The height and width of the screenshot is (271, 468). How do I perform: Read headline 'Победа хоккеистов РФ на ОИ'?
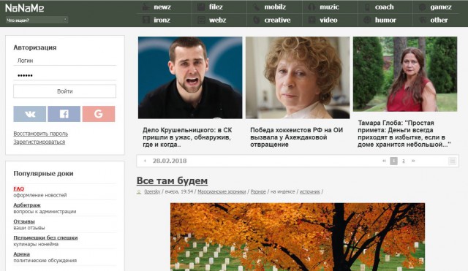296,130
